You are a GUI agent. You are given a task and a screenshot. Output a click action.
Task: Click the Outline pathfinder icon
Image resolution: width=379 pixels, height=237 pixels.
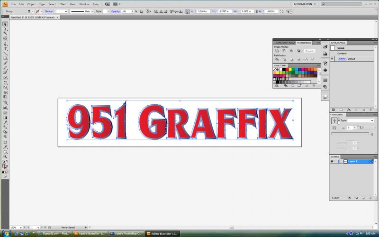click(306, 60)
